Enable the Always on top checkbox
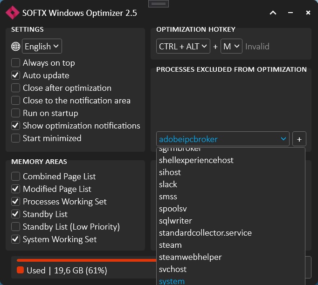318x285 pixels. click(x=16, y=63)
